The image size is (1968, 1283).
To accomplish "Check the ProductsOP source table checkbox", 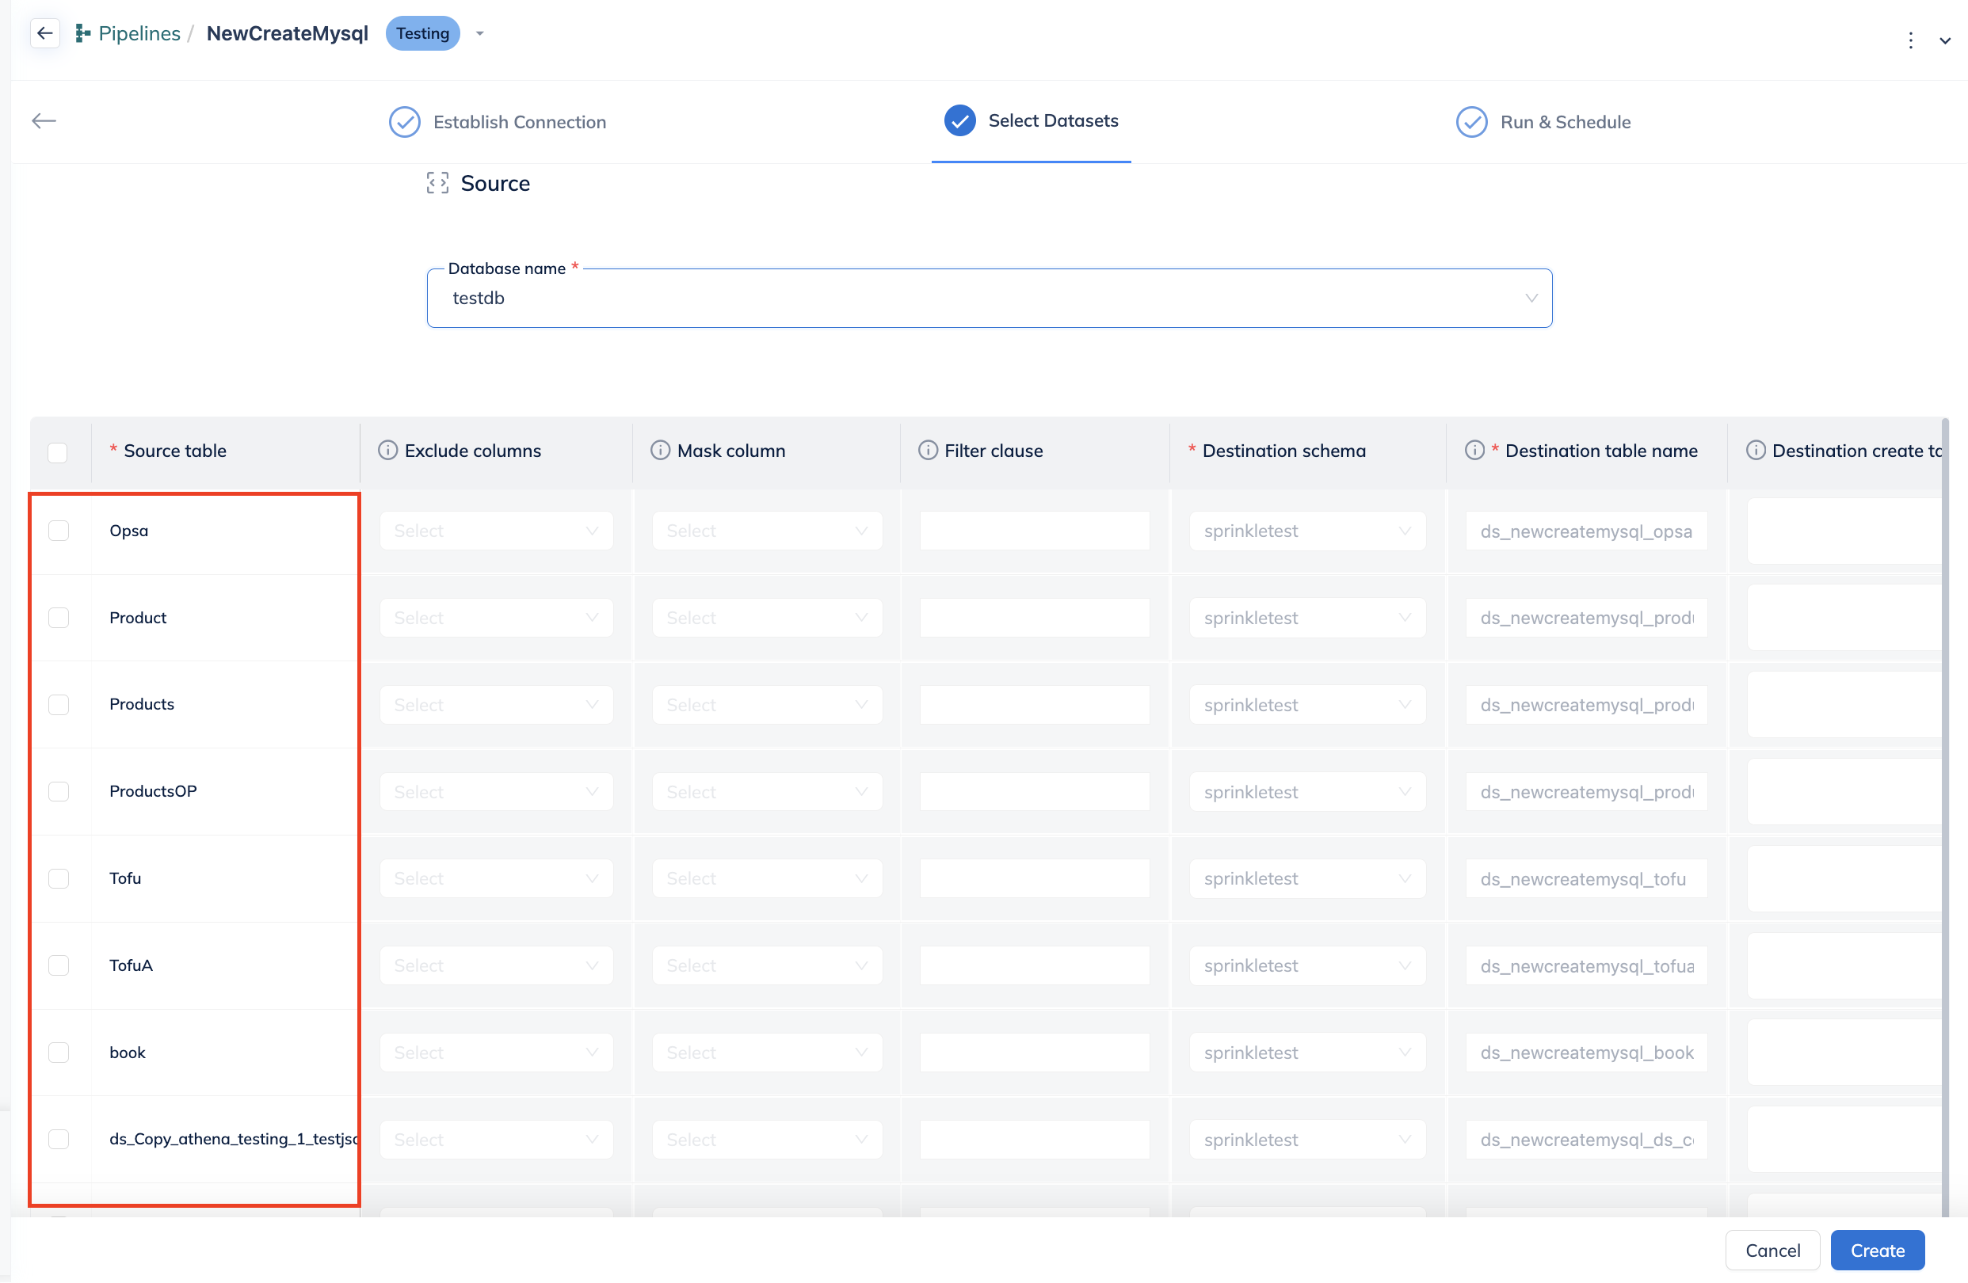I will (59, 791).
